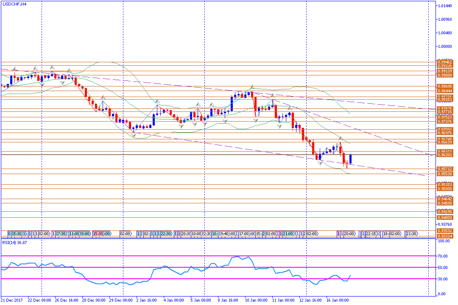
Task: Click the 0.99000 price level label
Action: point(445,75)
